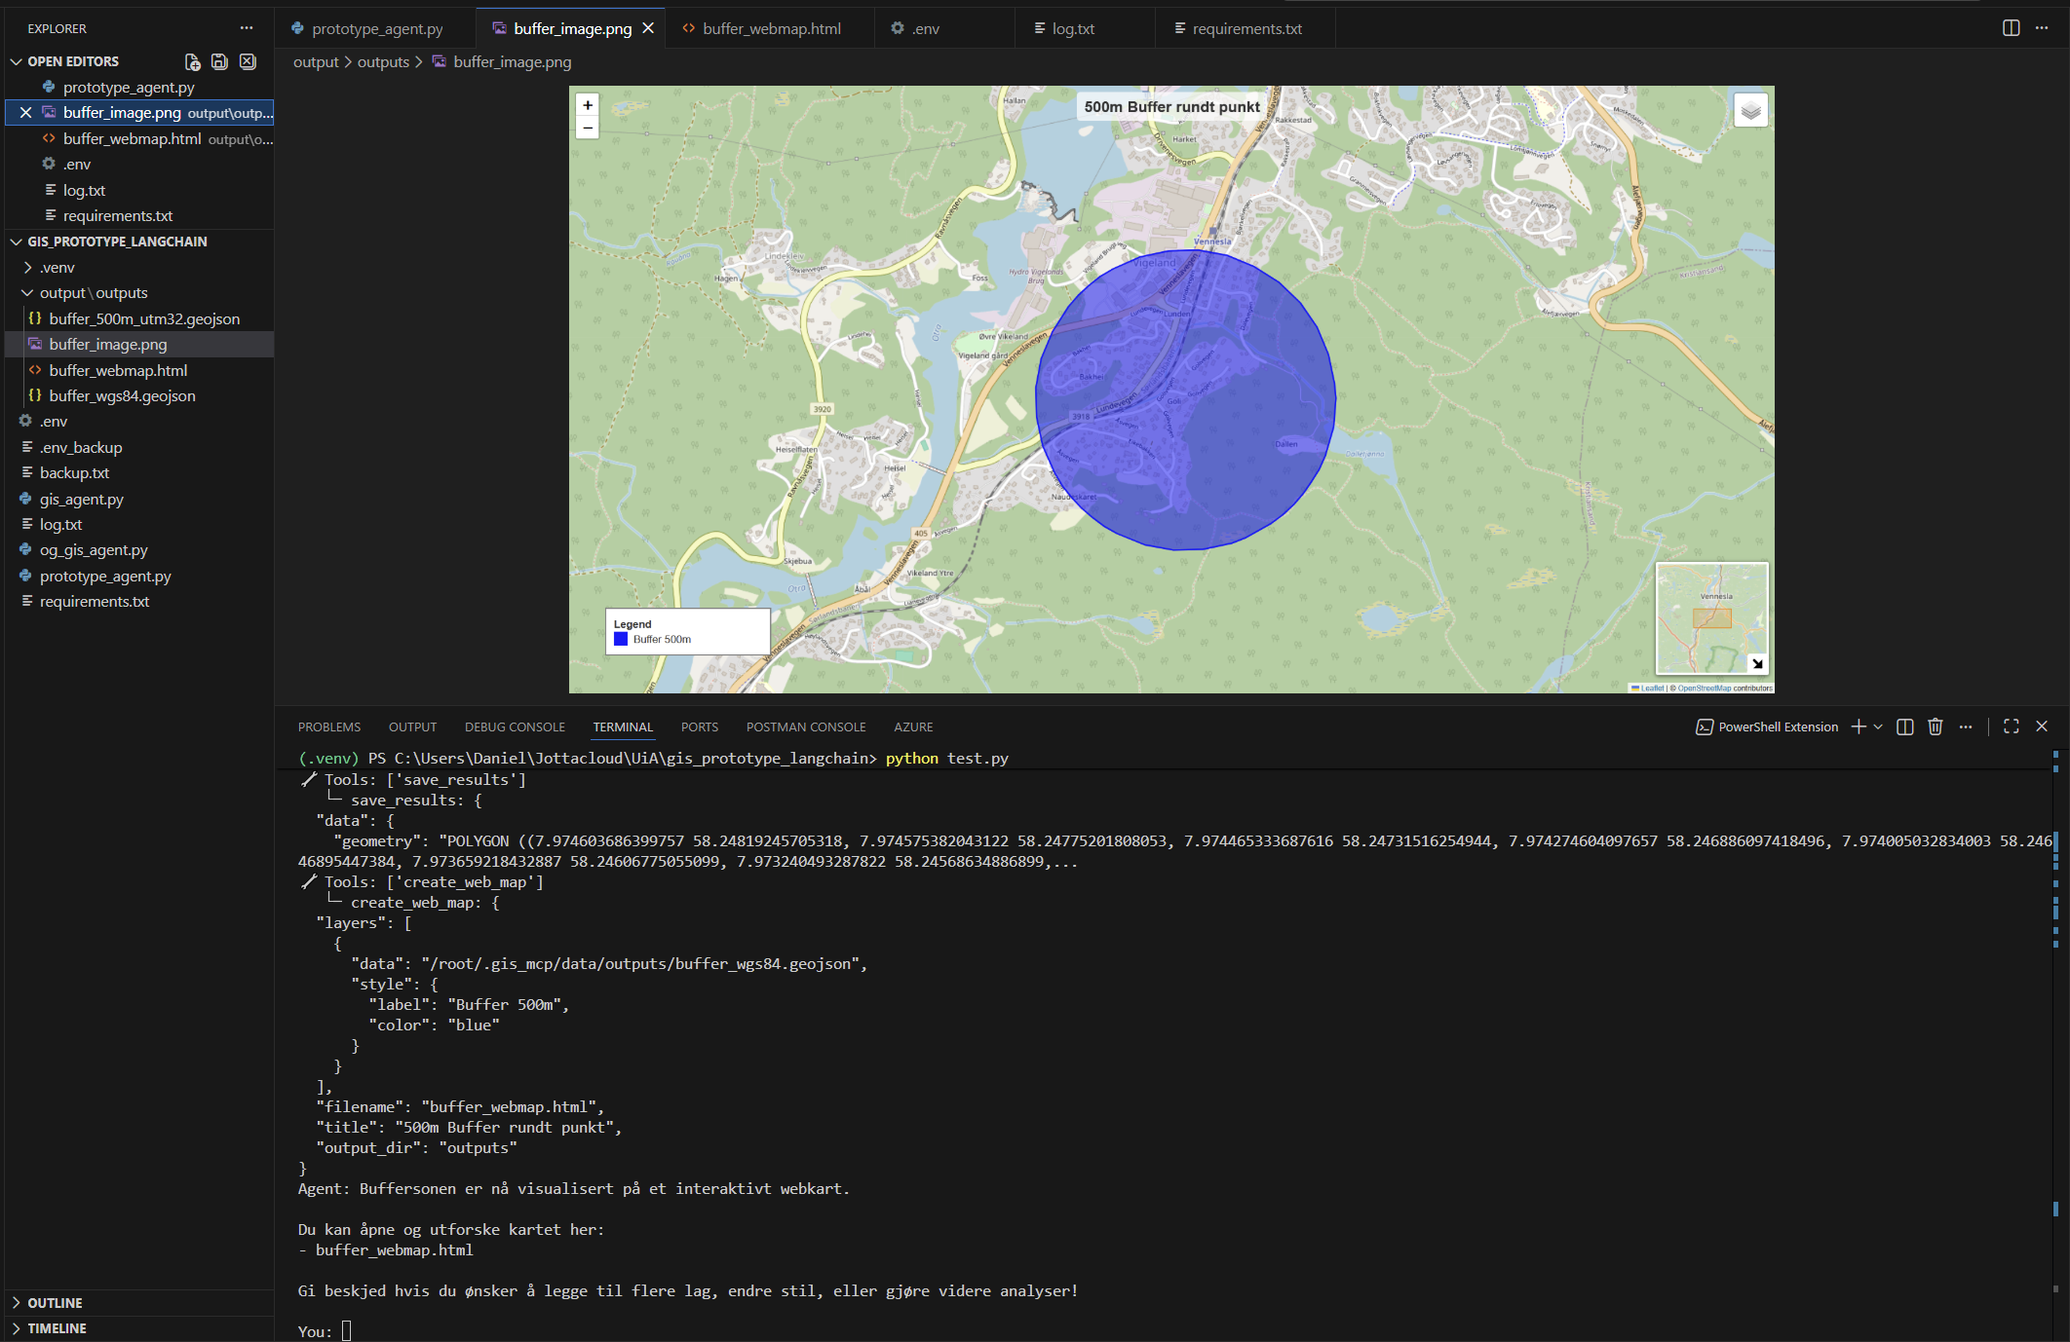Screen dimensions: 2070x1342
Task: Click the New Untitled Text File icon
Action: pyautogui.click(x=192, y=61)
